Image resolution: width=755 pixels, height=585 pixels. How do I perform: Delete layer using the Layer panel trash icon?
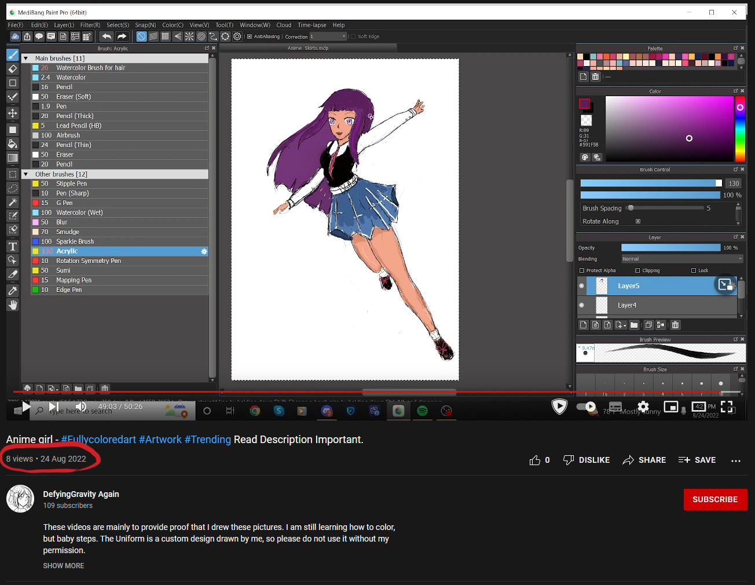point(675,325)
